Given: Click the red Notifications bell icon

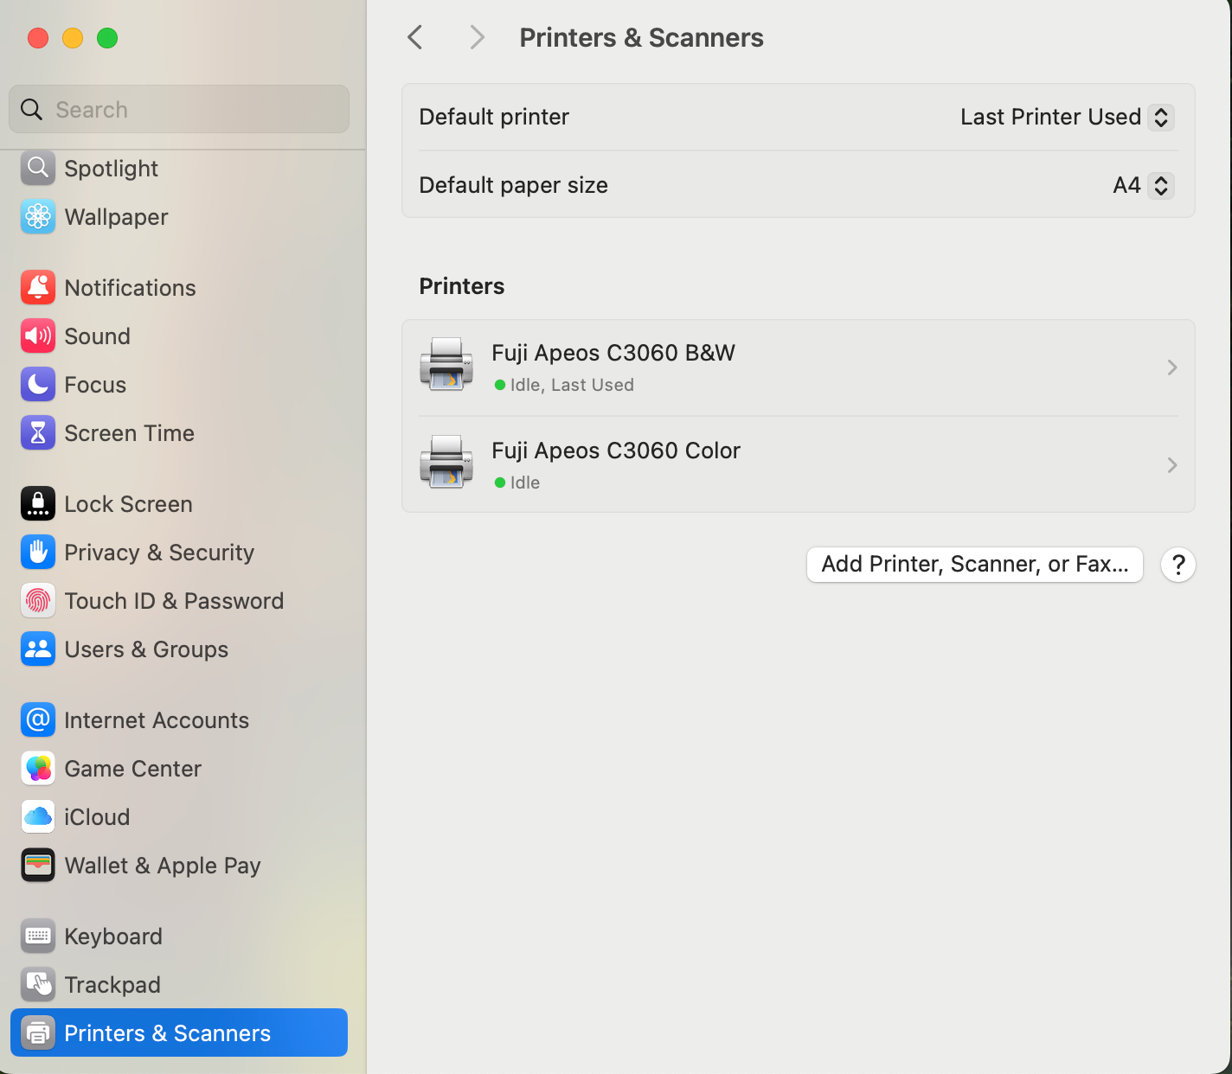Looking at the screenshot, I should click(x=38, y=288).
